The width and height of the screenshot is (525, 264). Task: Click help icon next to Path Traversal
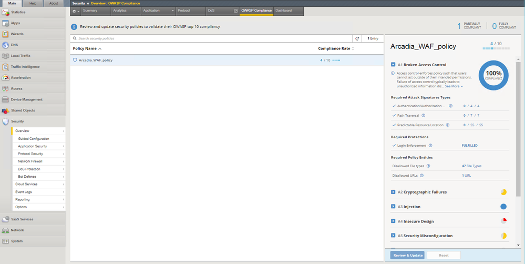point(423,116)
